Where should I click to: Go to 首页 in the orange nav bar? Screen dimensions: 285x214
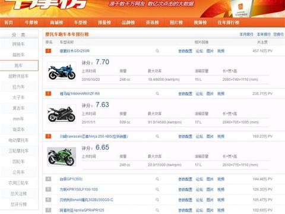pos(8,23)
